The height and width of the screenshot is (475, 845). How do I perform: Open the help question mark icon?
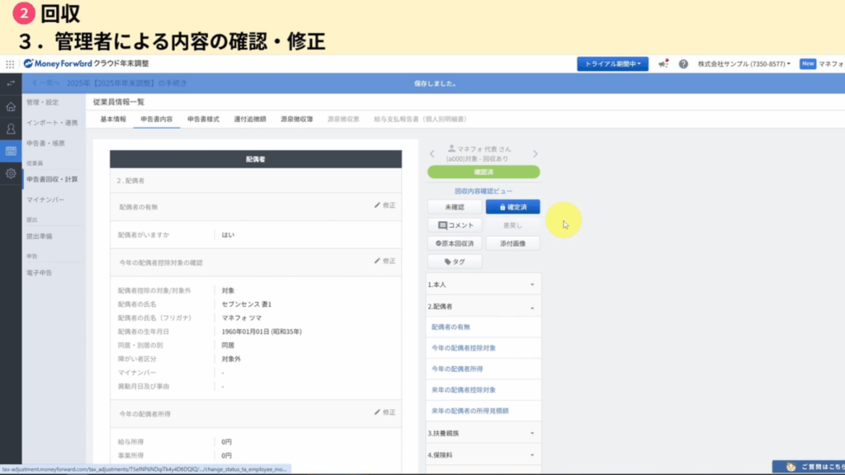[683, 63]
